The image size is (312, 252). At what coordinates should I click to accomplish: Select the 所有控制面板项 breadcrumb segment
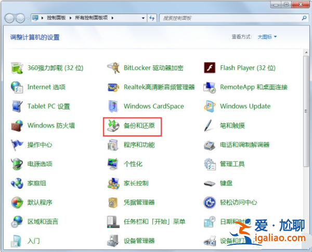[92, 18]
